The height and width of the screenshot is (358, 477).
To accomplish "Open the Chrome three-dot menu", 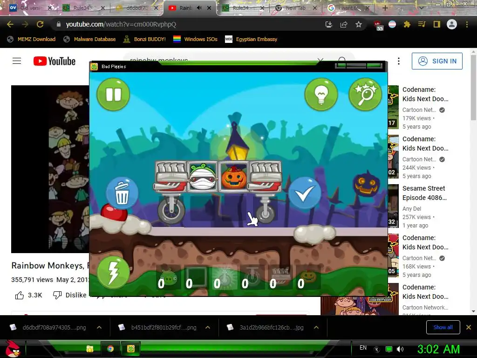I will tap(467, 24).
